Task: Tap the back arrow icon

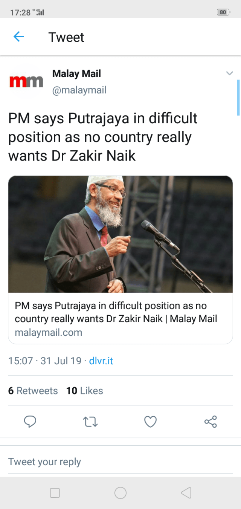Action: 19,37
